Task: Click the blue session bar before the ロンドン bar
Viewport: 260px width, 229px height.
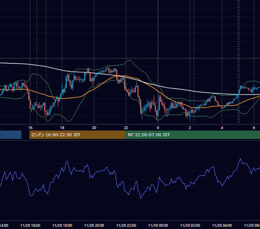Action: click(11, 135)
